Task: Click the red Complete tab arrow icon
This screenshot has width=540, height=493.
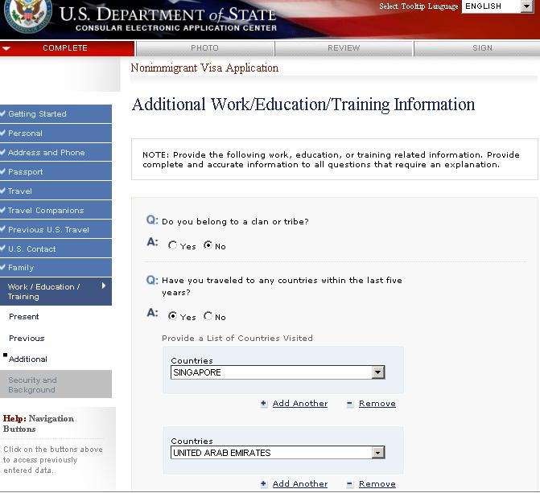Action: (x=6, y=48)
